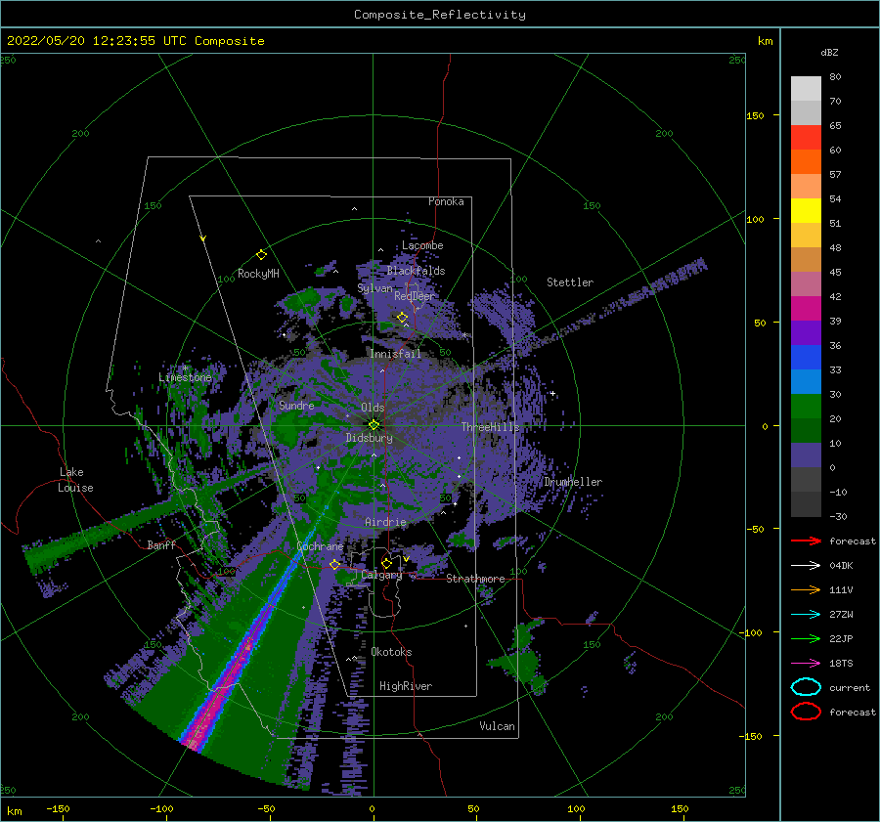
Task: Click the HighRiver town label
Action: coord(406,686)
